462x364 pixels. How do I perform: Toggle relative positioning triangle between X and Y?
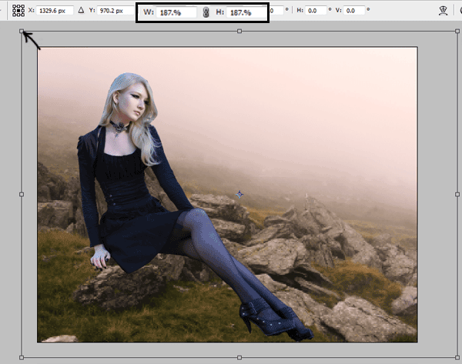click(x=81, y=10)
